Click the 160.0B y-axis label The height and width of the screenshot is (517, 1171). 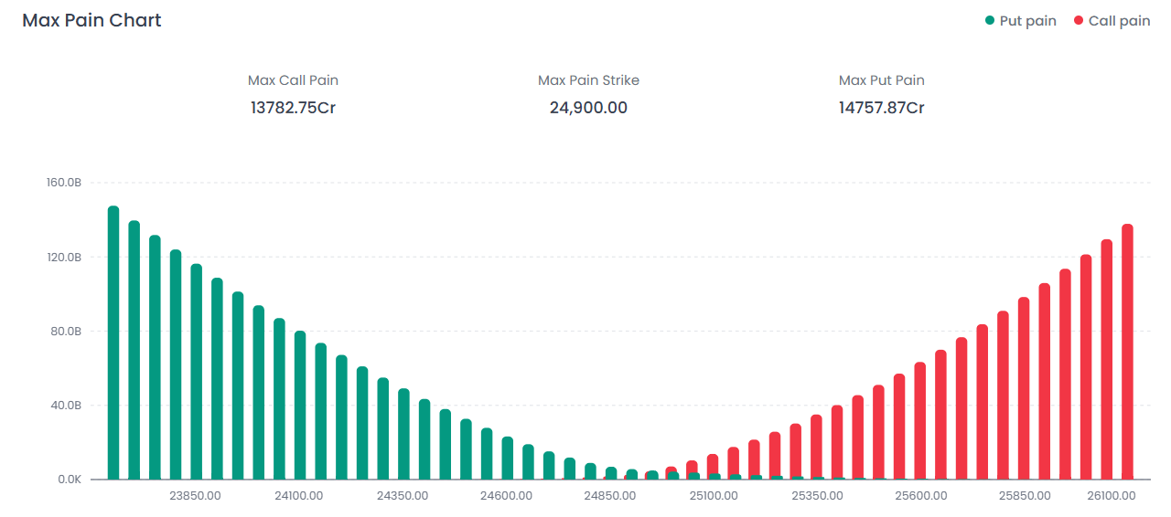point(64,183)
